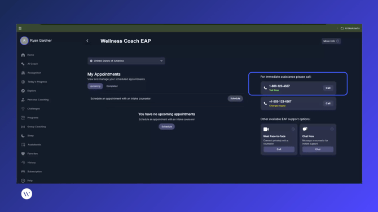This screenshot has height=212, width=378.
Task: Click the Meet Face-to-Face video camera icon
Action: (x=266, y=129)
